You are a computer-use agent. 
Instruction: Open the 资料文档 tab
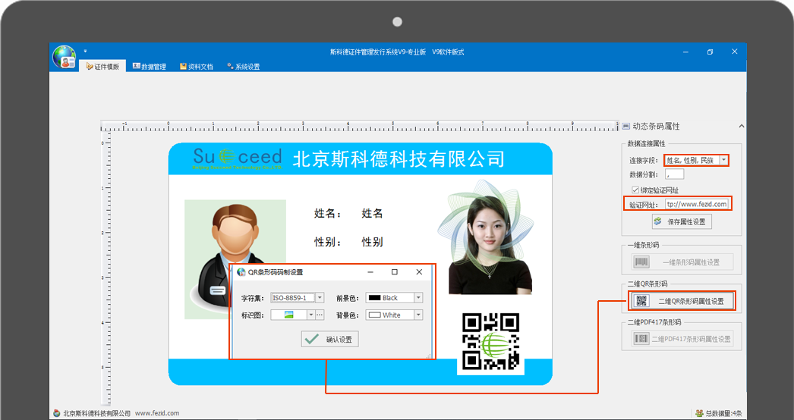pyautogui.click(x=197, y=66)
